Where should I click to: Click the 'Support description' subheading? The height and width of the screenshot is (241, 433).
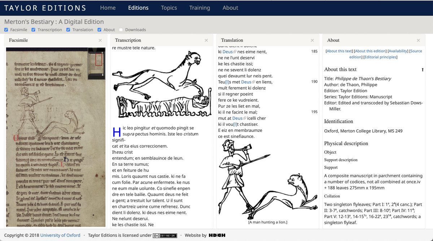click(341, 160)
